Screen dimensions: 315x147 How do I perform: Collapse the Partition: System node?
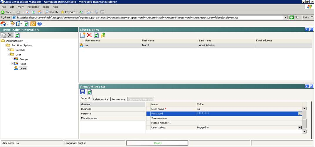pyautogui.click(x=4, y=45)
